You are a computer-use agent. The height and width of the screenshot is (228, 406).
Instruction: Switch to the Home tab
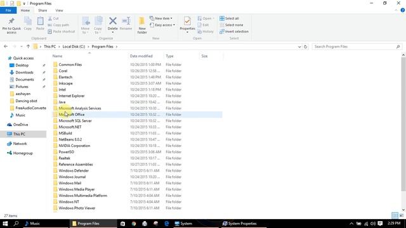[25, 10]
